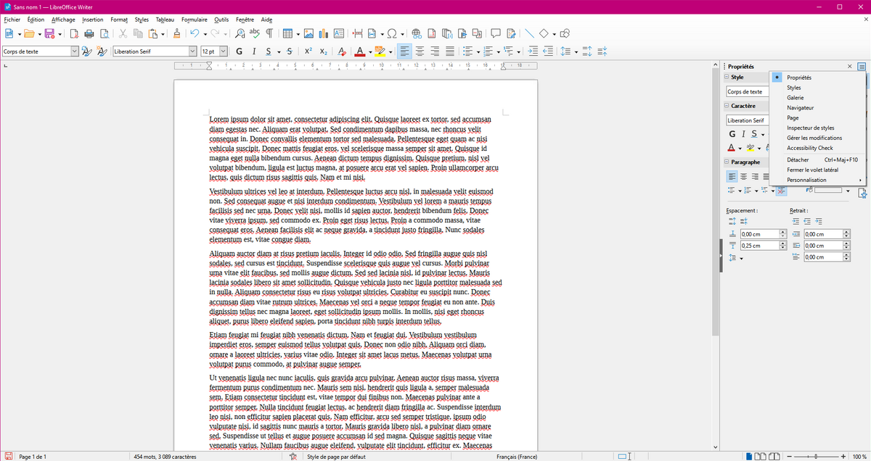Insert a table with the table icon
This screenshot has width=871, height=461.
coord(287,33)
